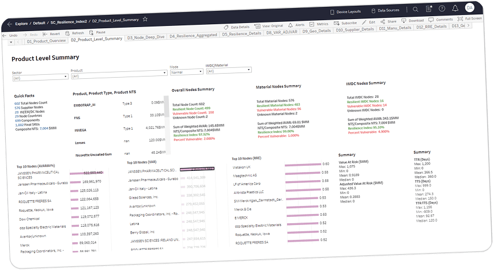Open the Mode dropdown showing Normal
The image size is (494, 271).
point(187,72)
